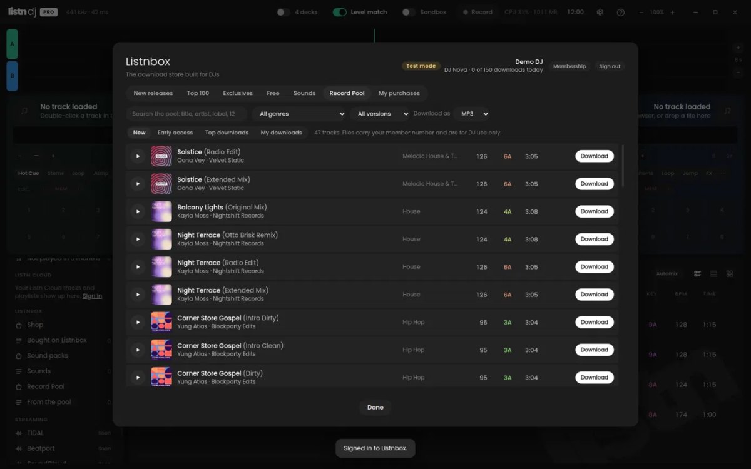The width and height of the screenshot is (751, 469).
Task: Expand the All genres dropdown
Action: (302, 114)
